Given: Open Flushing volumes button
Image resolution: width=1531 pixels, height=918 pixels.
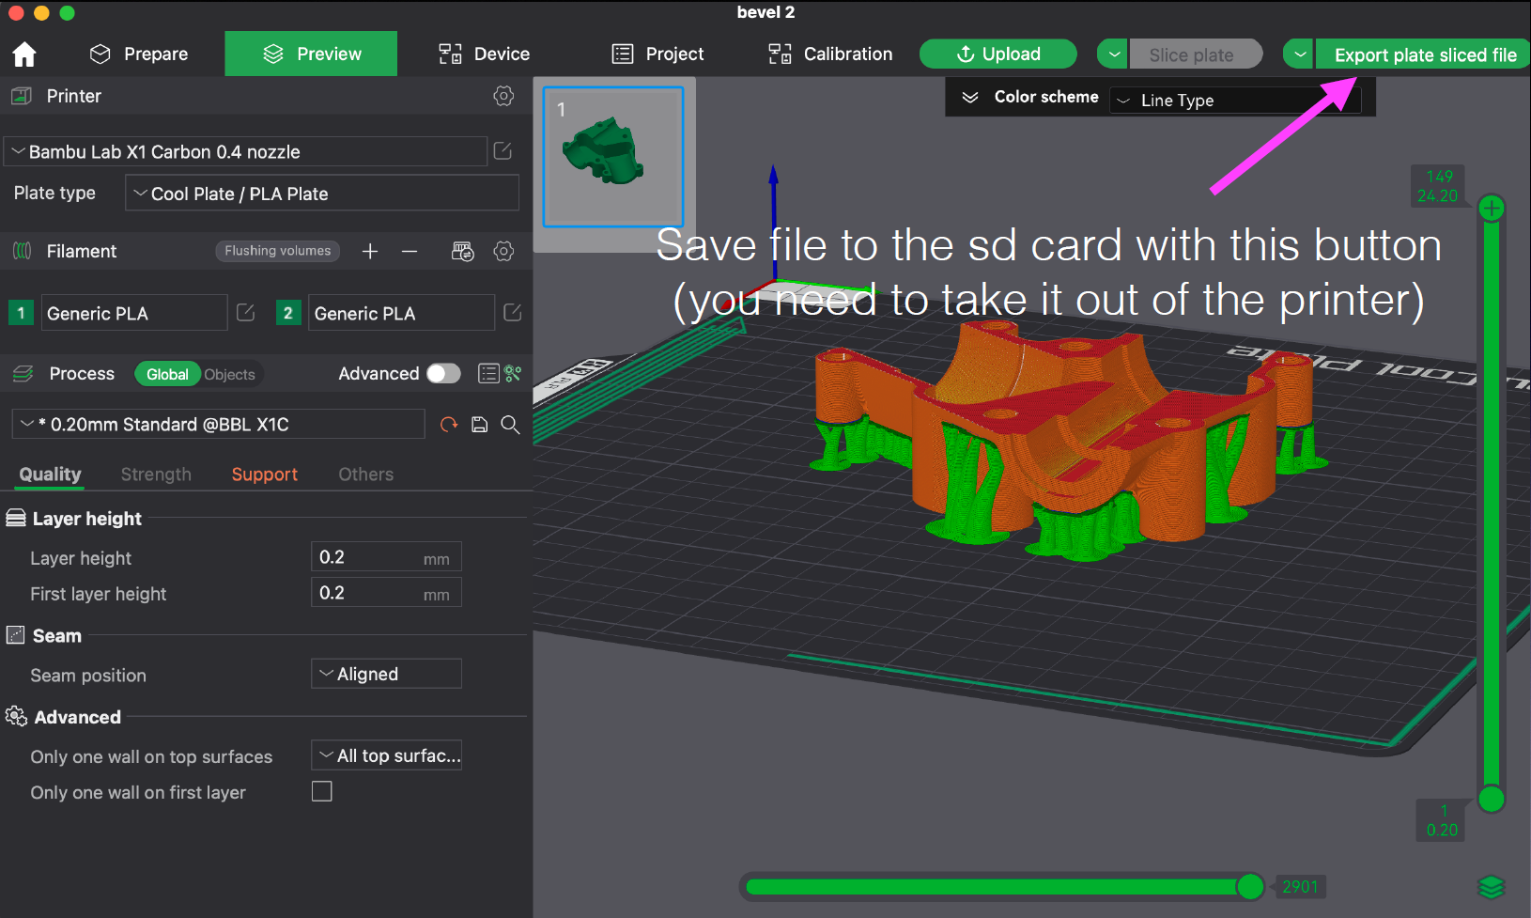Looking at the screenshot, I should (x=277, y=251).
